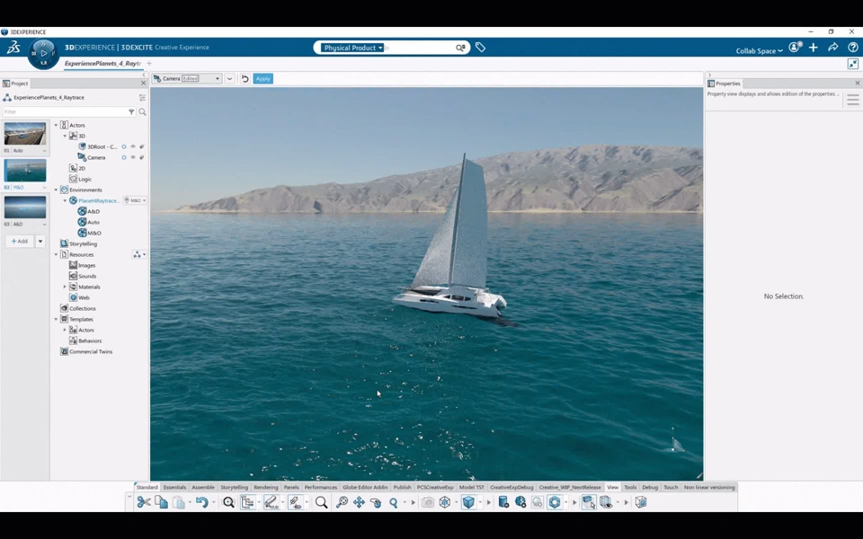
Task: Click the Properties panel hamburger menu
Action: (853, 100)
